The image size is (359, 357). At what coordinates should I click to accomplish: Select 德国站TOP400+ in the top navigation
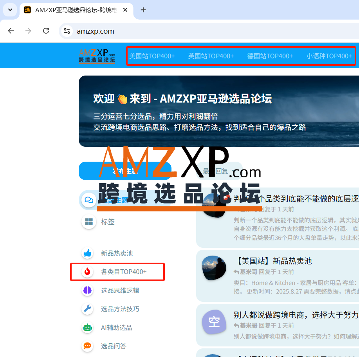coord(270,56)
